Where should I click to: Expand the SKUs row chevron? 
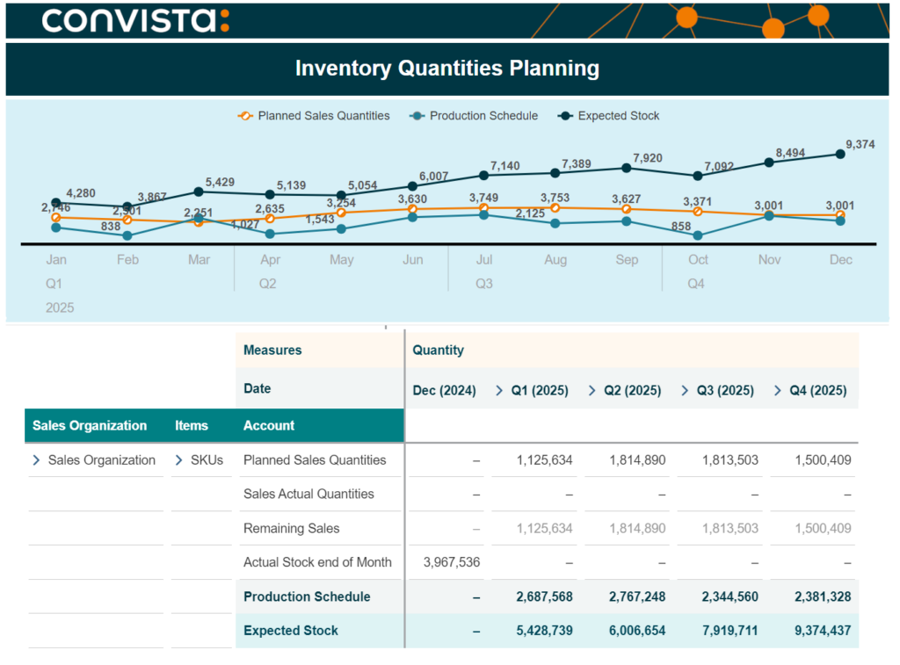pyautogui.click(x=178, y=460)
